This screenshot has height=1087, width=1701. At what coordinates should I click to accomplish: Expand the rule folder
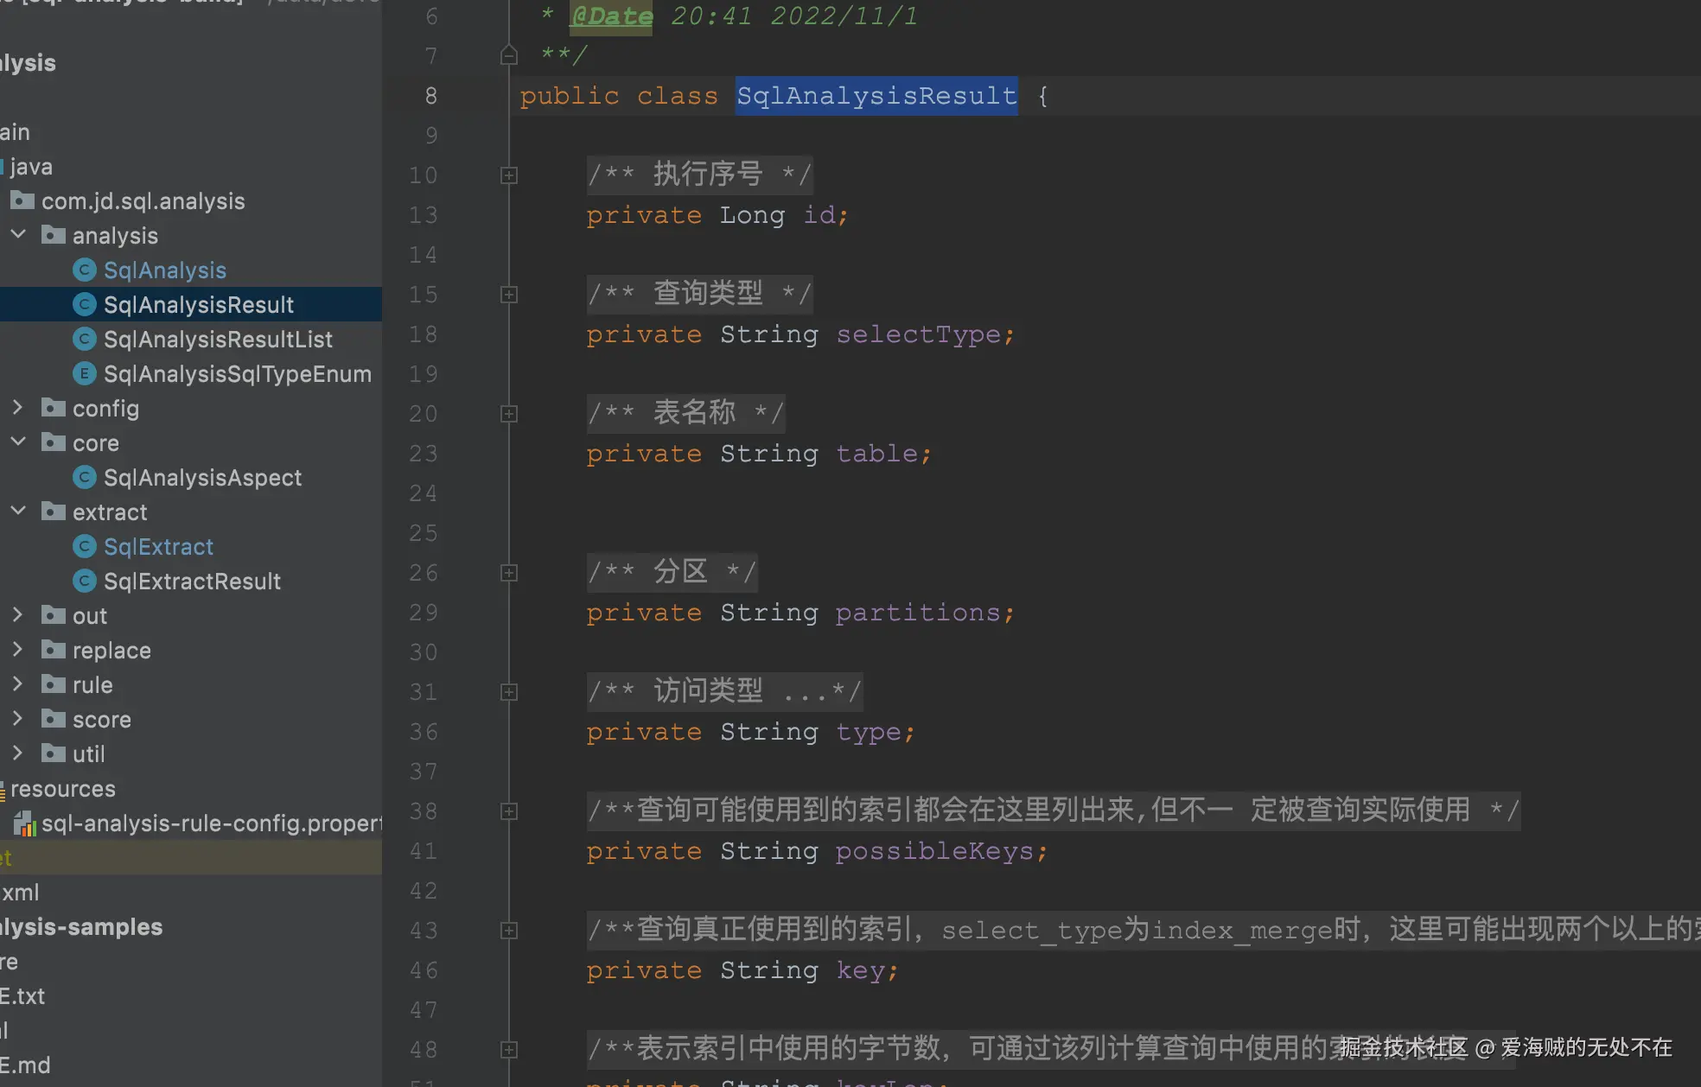18,684
